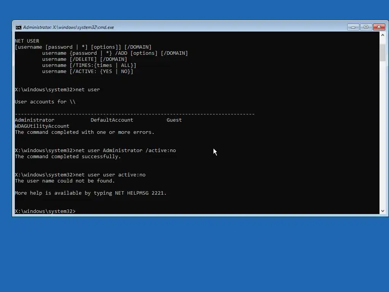Click the scrollbar down arrow
The width and height of the screenshot is (389, 292).
(383, 211)
